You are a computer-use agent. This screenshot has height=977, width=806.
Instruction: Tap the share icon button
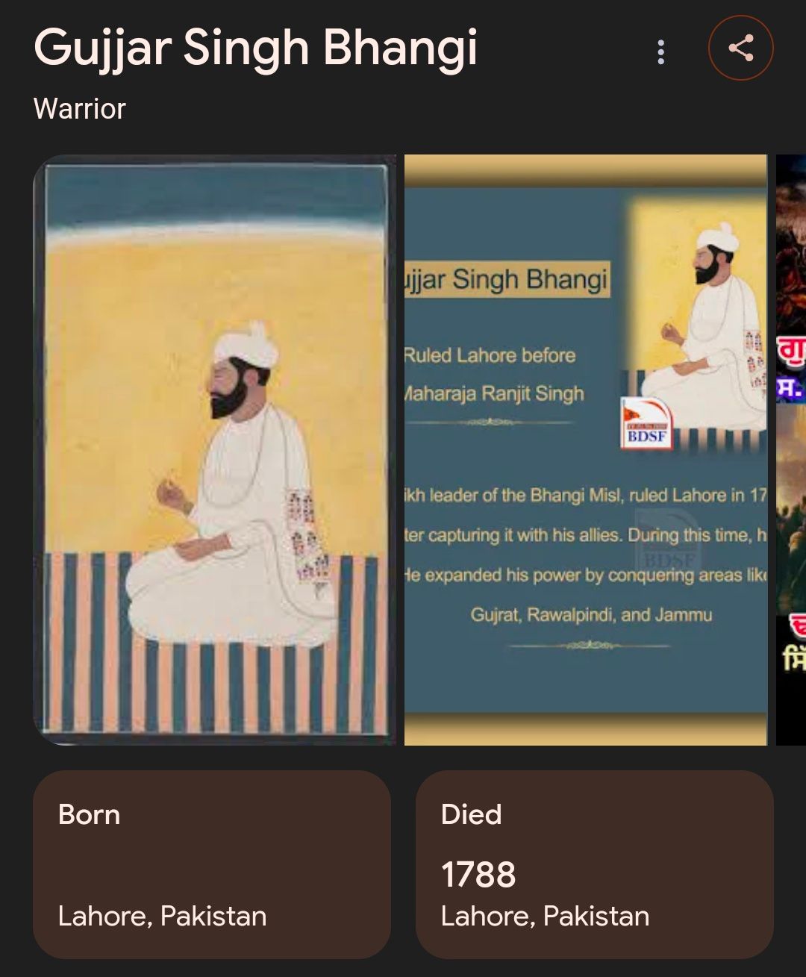point(740,48)
